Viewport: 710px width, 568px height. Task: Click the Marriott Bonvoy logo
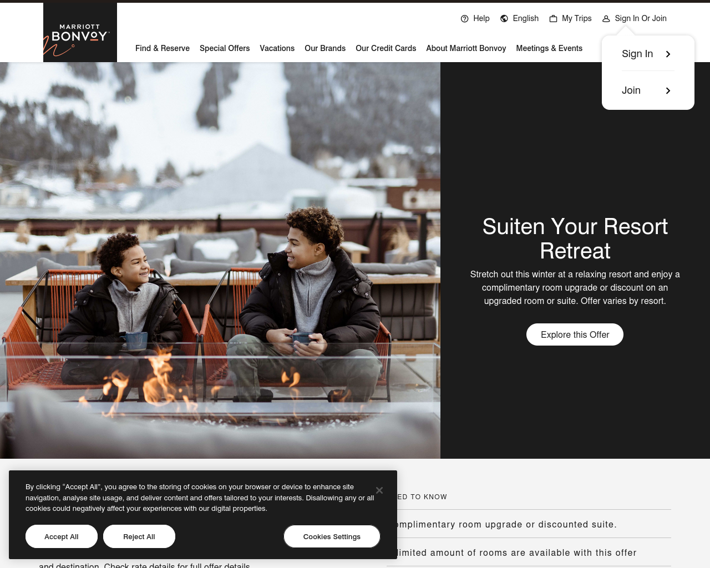80,33
